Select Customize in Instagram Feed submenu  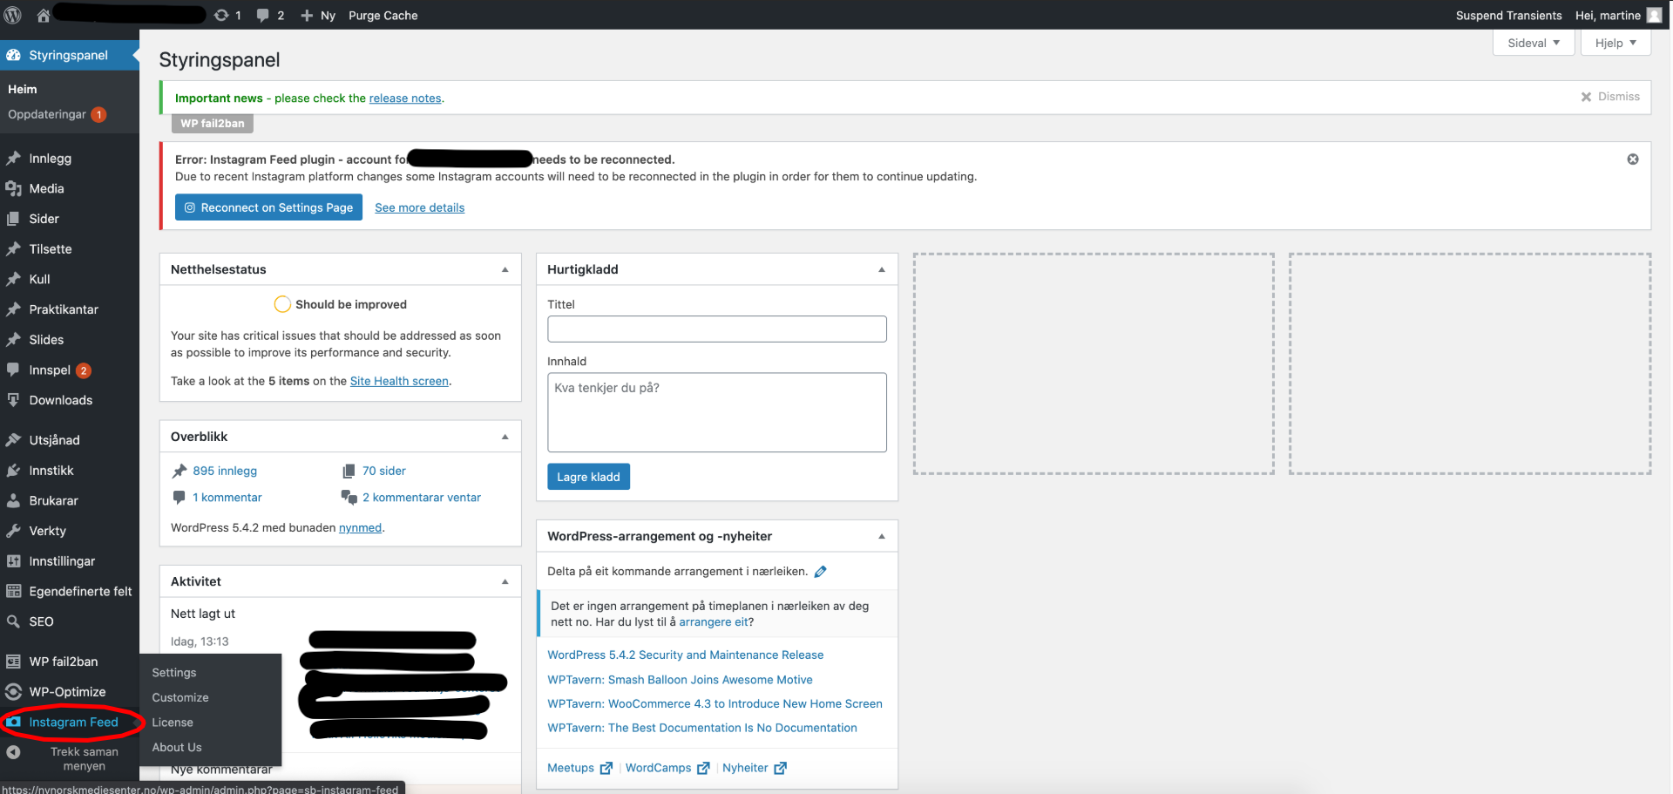pos(180,697)
